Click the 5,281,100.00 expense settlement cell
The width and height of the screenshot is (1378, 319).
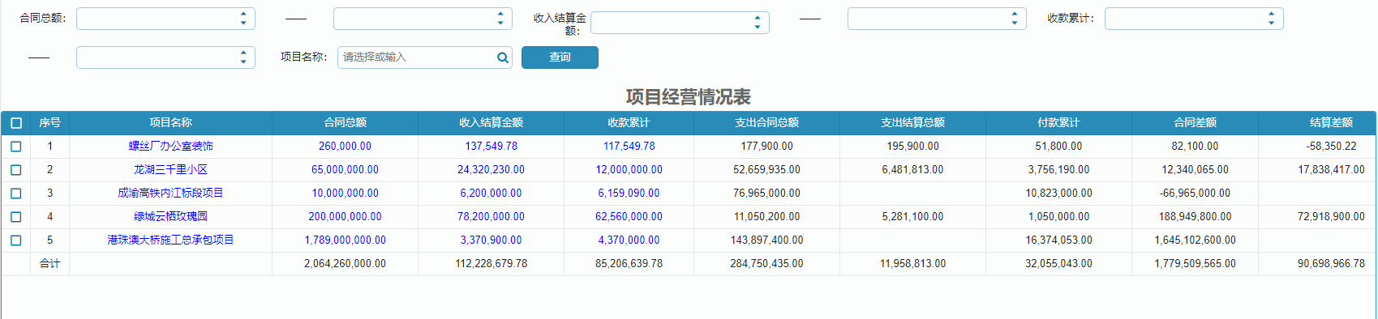(912, 217)
